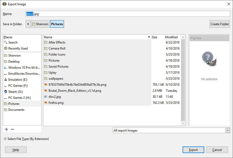
Task: Add bookmark with the plus icon
Action: point(6,129)
